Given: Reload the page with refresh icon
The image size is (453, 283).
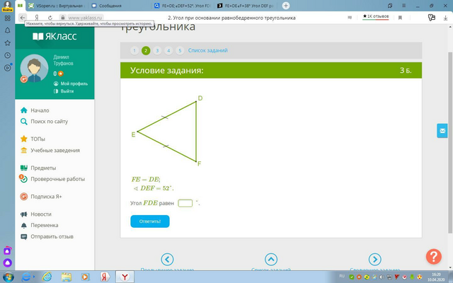Looking at the screenshot, I should (50, 18).
